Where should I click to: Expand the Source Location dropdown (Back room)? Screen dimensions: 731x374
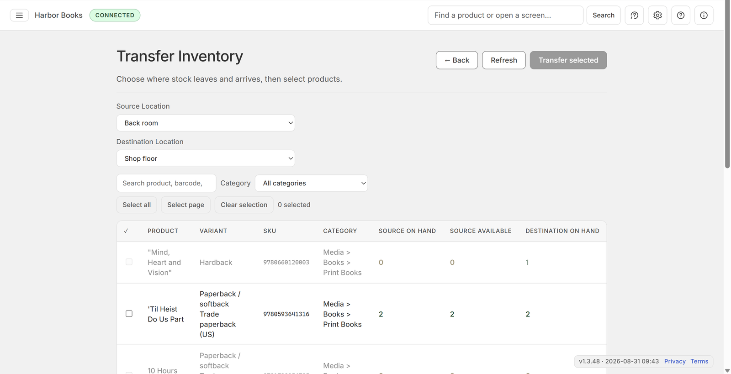[x=206, y=123]
